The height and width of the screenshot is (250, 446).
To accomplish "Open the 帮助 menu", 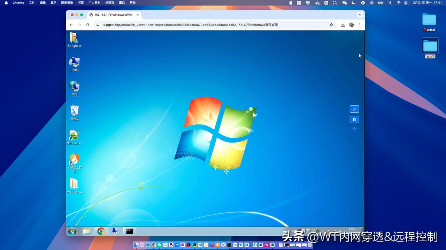I will point(133,3).
